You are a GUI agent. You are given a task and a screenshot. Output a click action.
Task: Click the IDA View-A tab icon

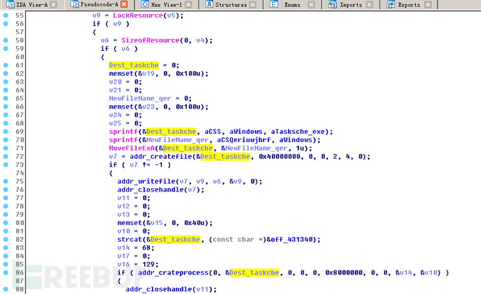(x=10, y=4)
